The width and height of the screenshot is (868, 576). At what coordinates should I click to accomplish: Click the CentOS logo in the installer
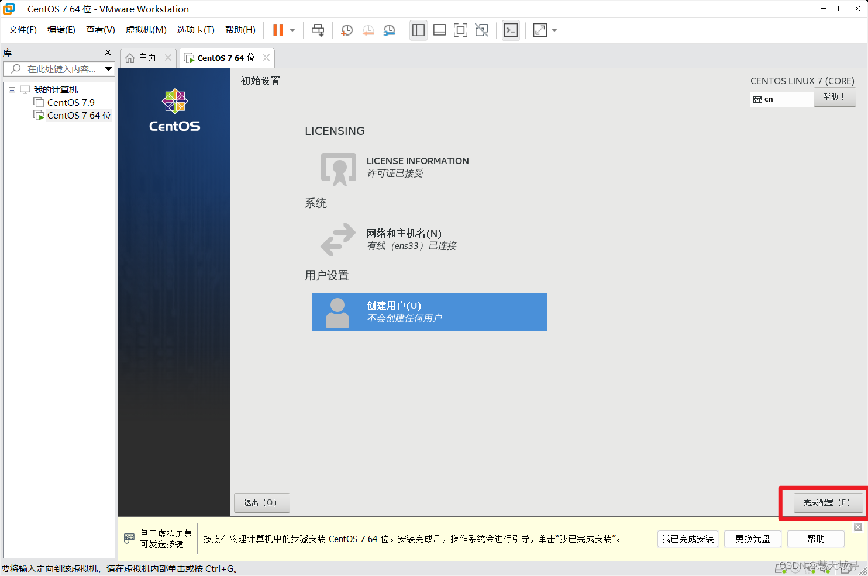click(174, 110)
